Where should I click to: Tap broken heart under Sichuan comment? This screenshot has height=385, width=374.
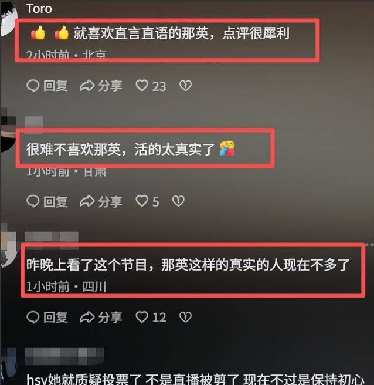tap(185, 317)
